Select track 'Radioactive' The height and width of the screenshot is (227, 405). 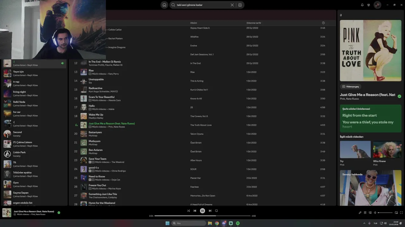point(202,90)
